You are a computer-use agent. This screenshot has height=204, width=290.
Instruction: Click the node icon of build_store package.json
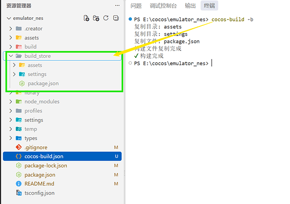22,83
